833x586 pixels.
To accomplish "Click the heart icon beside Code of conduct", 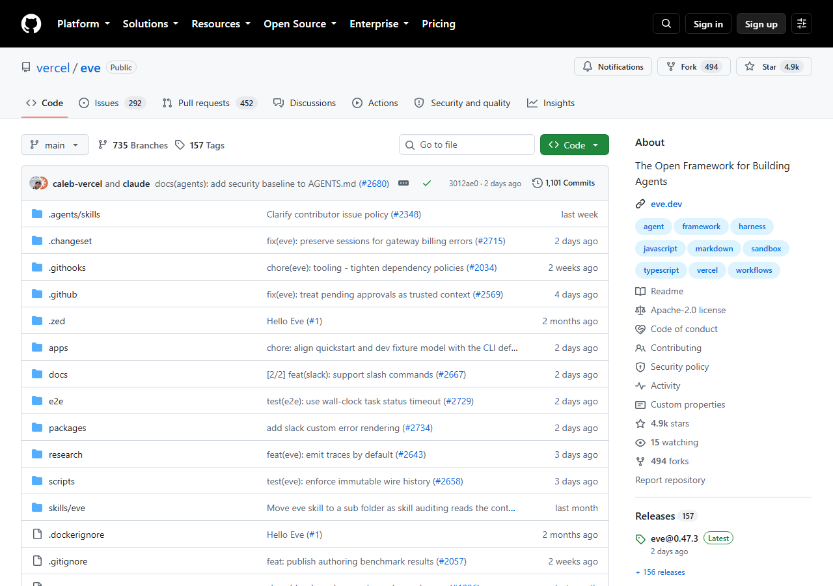I will click(640, 329).
